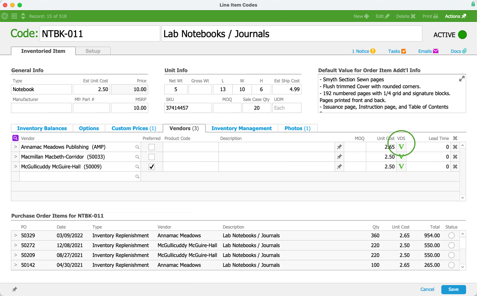Screen dimensions: 477x296
Task: Open purchase order 50272 row arrow
Action: (15, 245)
